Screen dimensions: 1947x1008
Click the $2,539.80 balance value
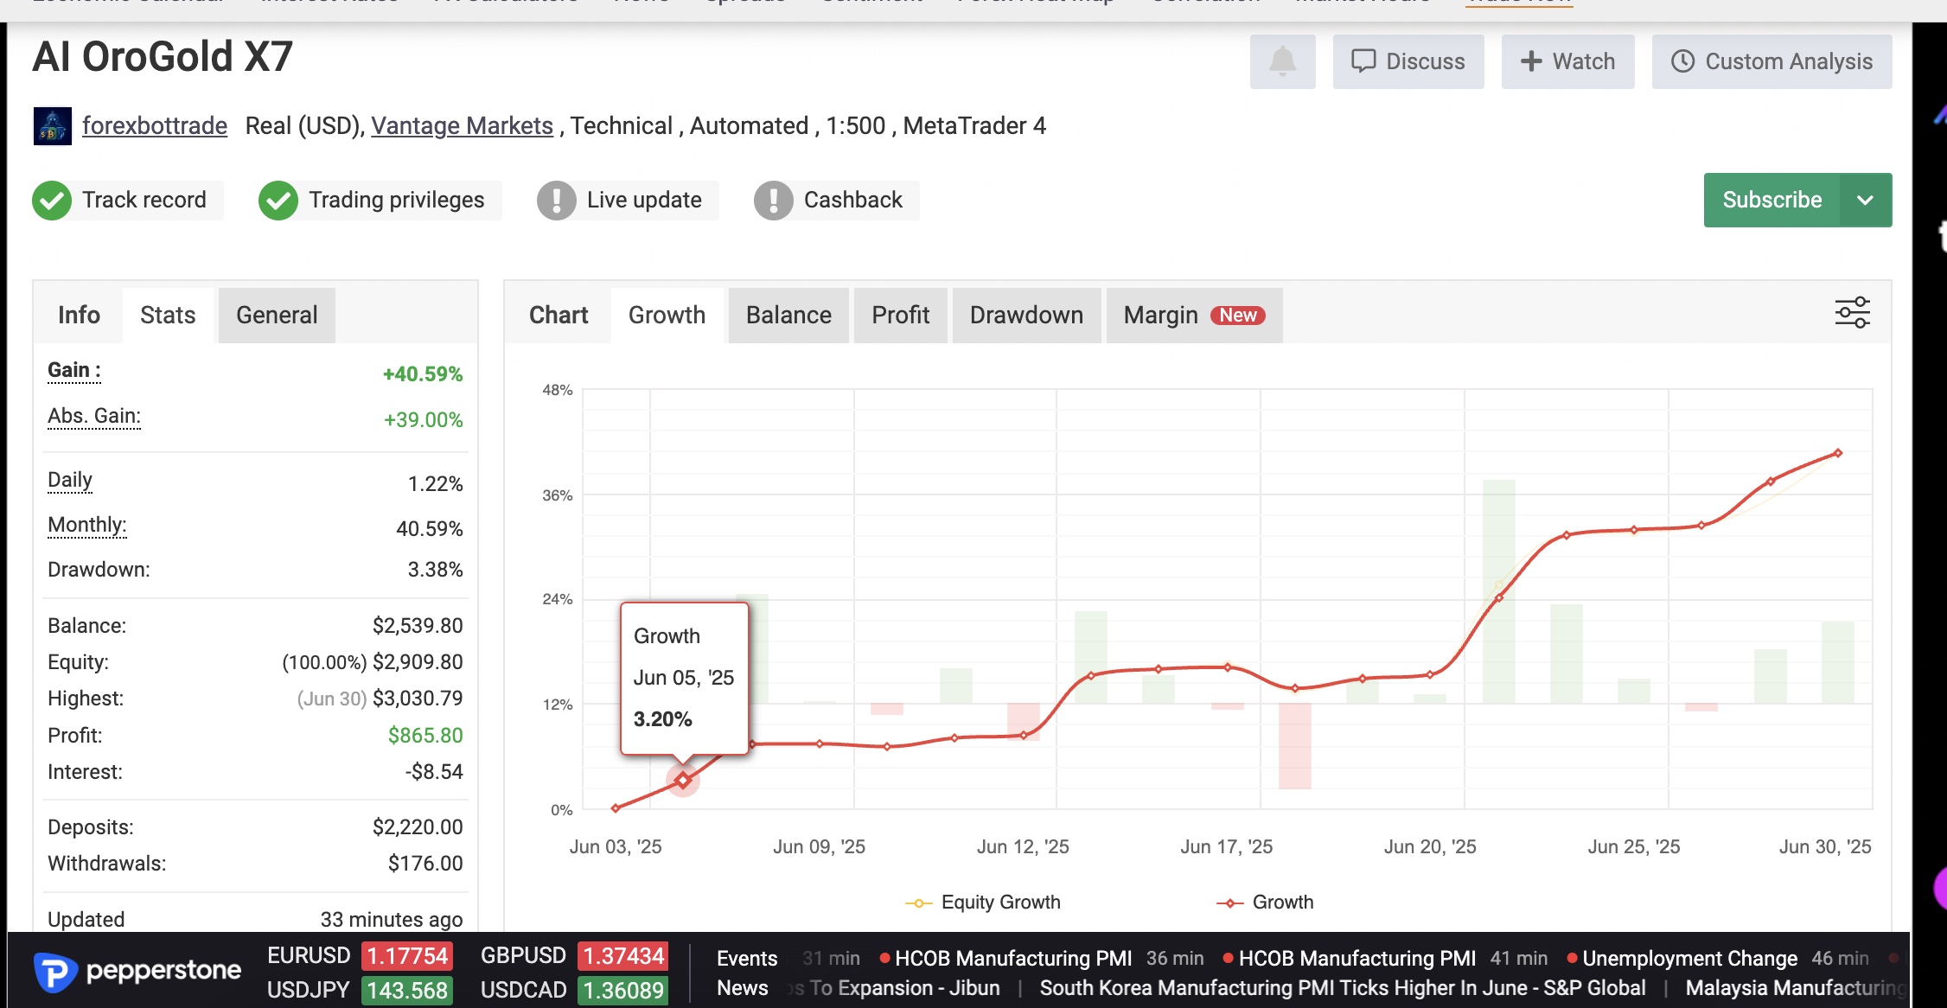[x=418, y=626]
